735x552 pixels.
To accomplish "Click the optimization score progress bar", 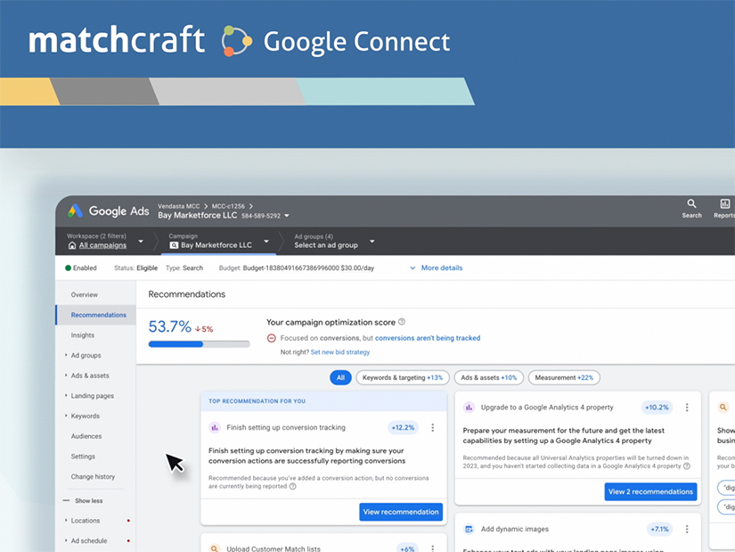I will (200, 344).
